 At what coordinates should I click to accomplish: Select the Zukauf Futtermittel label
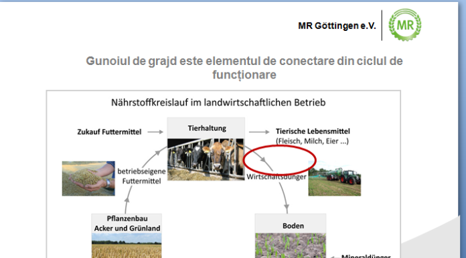click(109, 132)
